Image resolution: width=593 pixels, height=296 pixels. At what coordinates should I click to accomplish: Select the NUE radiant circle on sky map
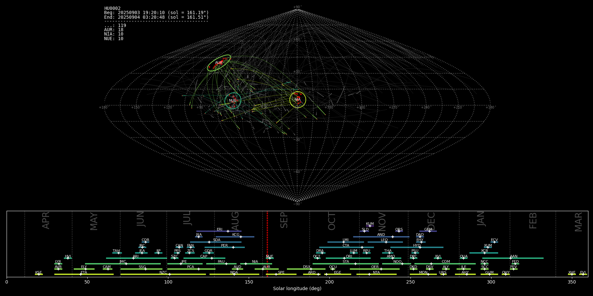click(233, 101)
